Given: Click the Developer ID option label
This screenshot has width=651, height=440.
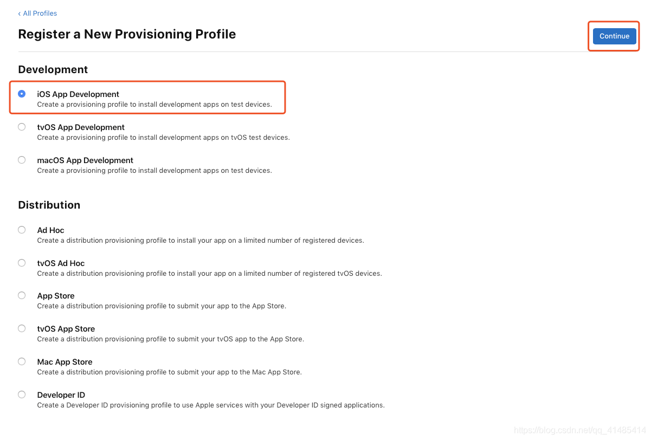Looking at the screenshot, I should 61,395.
